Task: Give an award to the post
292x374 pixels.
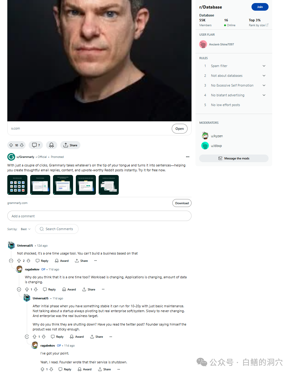Action: click(51, 145)
